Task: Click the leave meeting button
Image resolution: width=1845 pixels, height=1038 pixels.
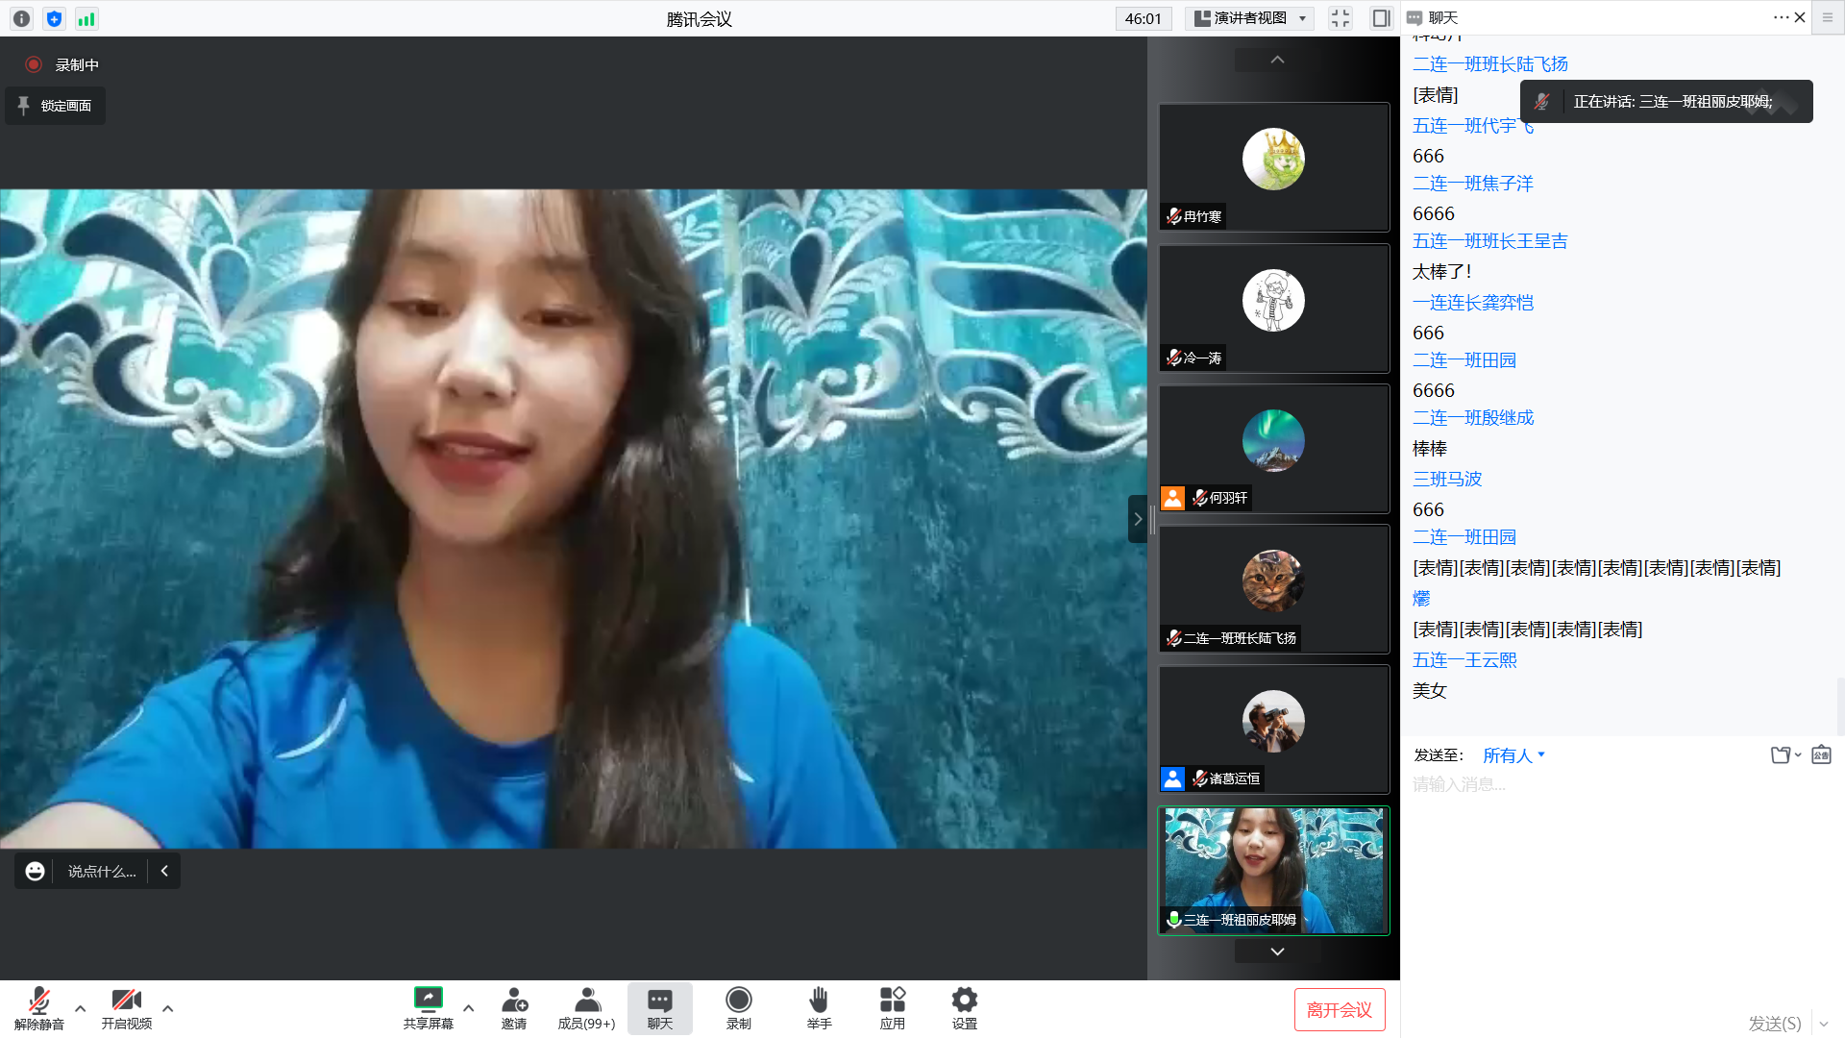Action: (1339, 1009)
